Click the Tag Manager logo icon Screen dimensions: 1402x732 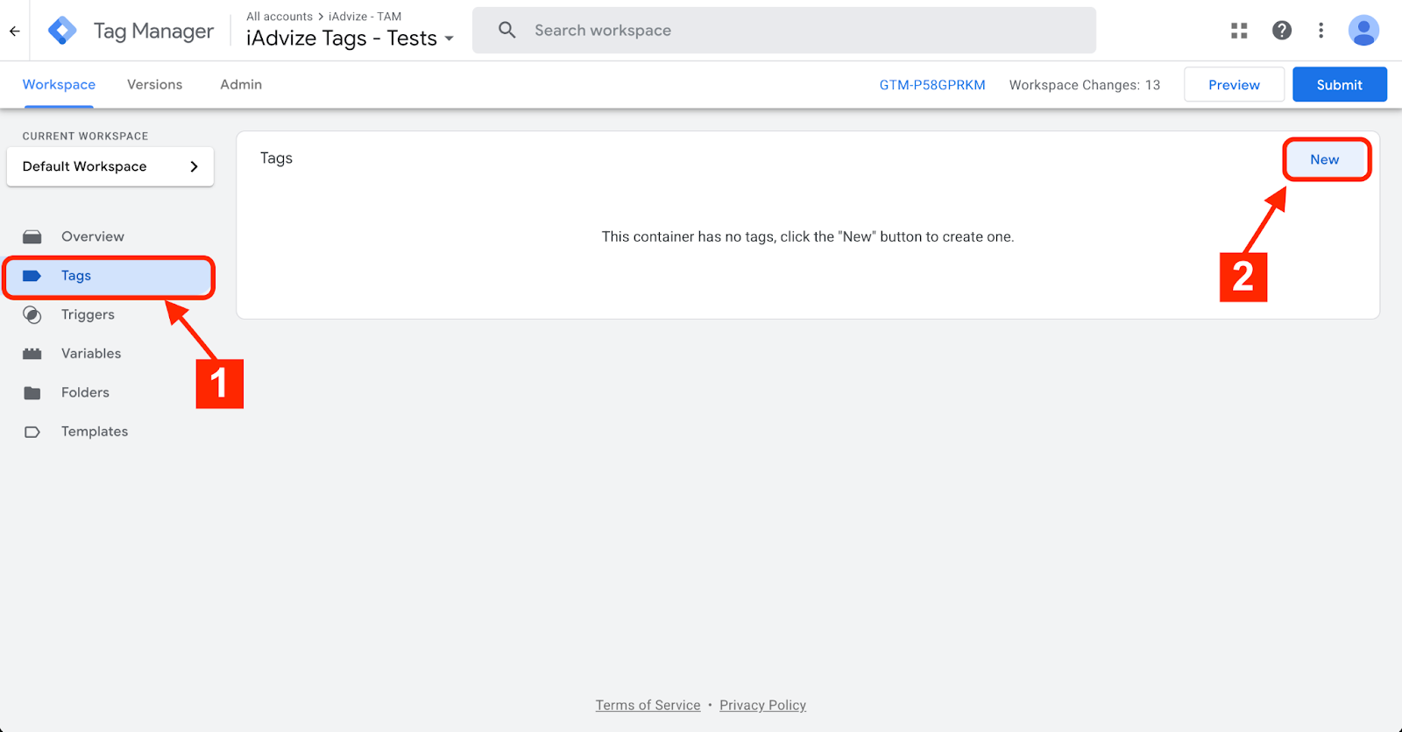tap(62, 31)
